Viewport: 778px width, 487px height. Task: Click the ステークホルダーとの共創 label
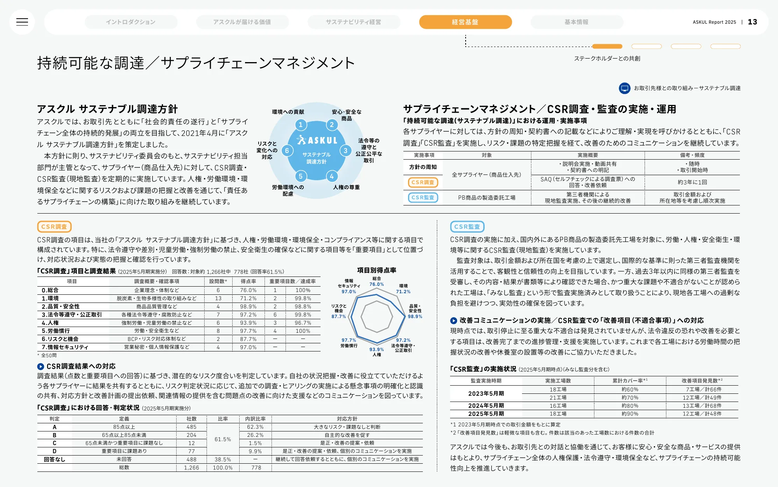click(607, 58)
